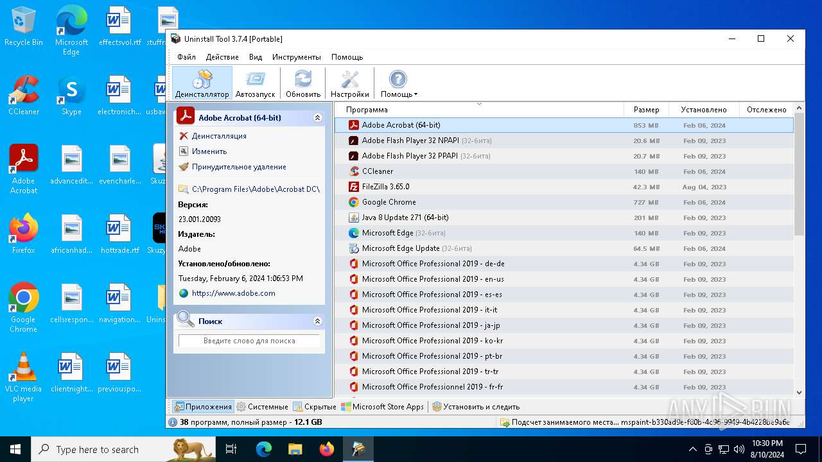Click the Windows Start button
The height and width of the screenshot is (462, 822).
pos(15,449)
